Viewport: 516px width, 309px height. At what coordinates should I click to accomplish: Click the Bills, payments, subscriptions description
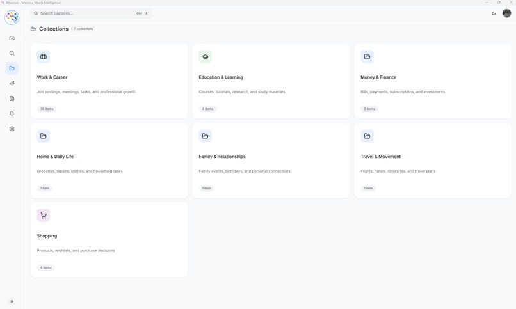[403, 92]
